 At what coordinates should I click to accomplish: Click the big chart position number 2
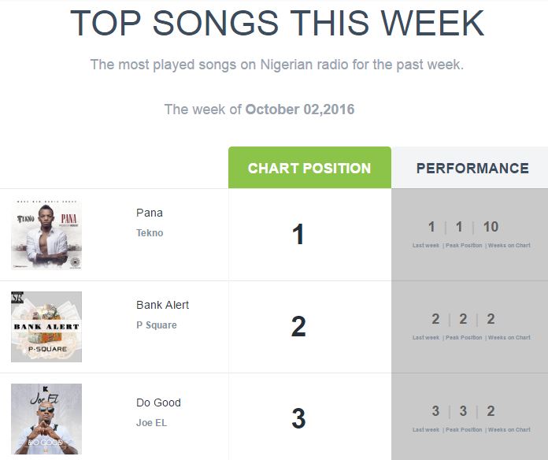pyautogui.click(x=298, y=326)
